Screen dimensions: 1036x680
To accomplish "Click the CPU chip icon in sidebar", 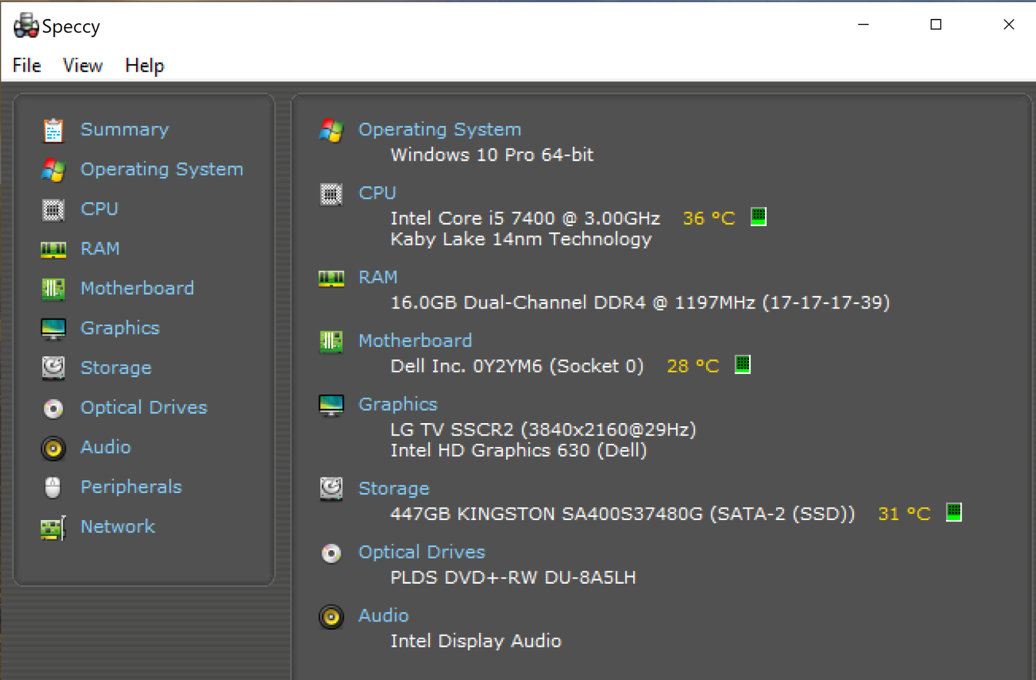I will pos(53,210).
